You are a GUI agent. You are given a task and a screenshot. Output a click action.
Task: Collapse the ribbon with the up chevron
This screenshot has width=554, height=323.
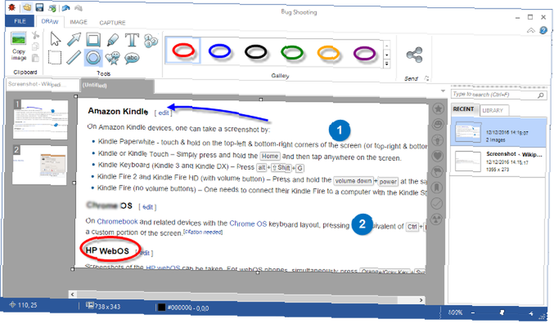pyautogui.click(x=531, y=30)
